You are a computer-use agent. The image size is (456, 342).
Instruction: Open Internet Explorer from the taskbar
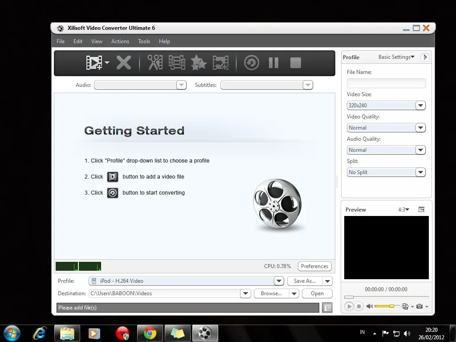(40, 333)
